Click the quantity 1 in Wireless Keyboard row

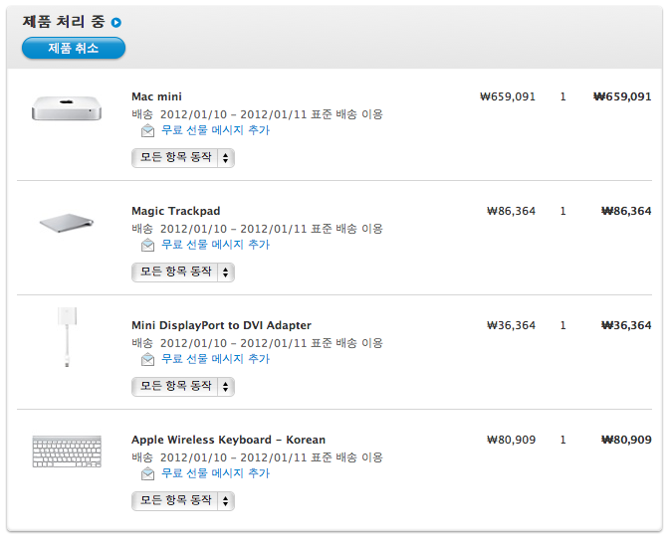(x=562, y=441)
